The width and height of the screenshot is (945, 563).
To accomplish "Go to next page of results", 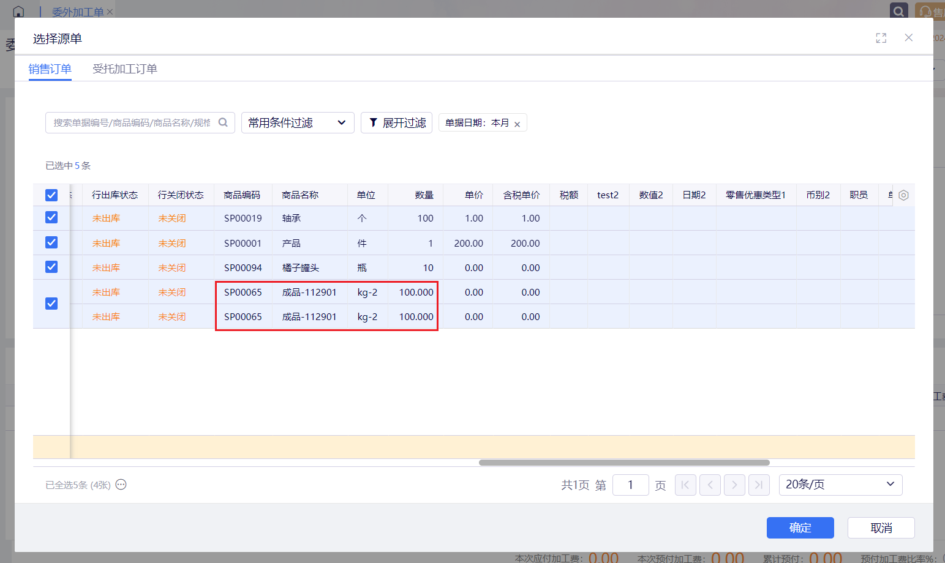I will pos(734,485).
